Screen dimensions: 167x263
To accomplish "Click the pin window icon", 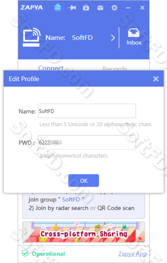I will point(72,7).
